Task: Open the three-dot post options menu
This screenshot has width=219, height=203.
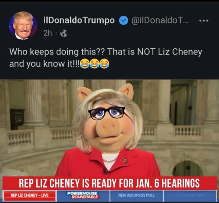Action: pyautogui.click(x=204, y=21)
